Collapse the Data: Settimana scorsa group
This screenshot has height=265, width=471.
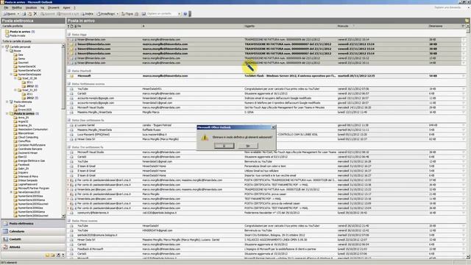pyautogui.click(x=69, y=84)
